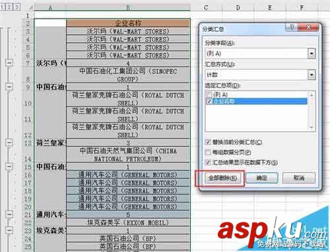Collapse the group at row 15
Image resolution: width=330 pixels, height=252 pixels.
9,166
